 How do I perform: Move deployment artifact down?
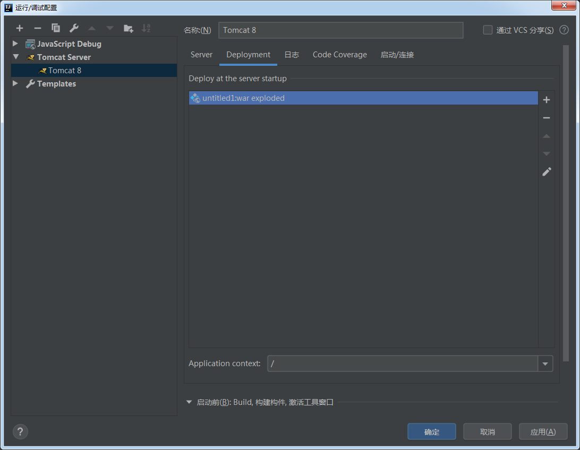(547, 153)
